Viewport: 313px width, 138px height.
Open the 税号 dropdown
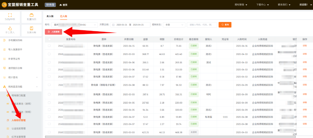point(74,25)
